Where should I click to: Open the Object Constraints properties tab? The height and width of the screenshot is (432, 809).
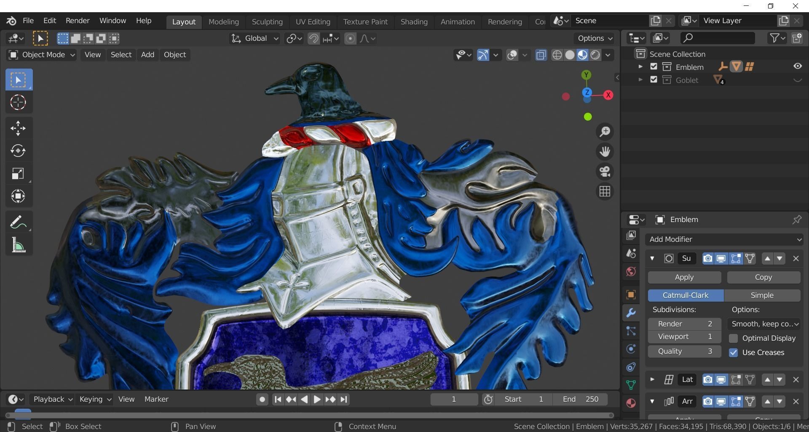631,367
